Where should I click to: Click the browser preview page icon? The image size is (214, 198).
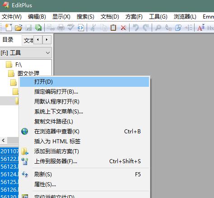(x=81, y=28)
